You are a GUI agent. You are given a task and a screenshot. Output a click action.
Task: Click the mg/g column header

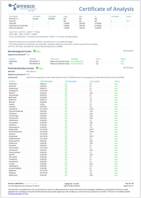tap(65, 16)
